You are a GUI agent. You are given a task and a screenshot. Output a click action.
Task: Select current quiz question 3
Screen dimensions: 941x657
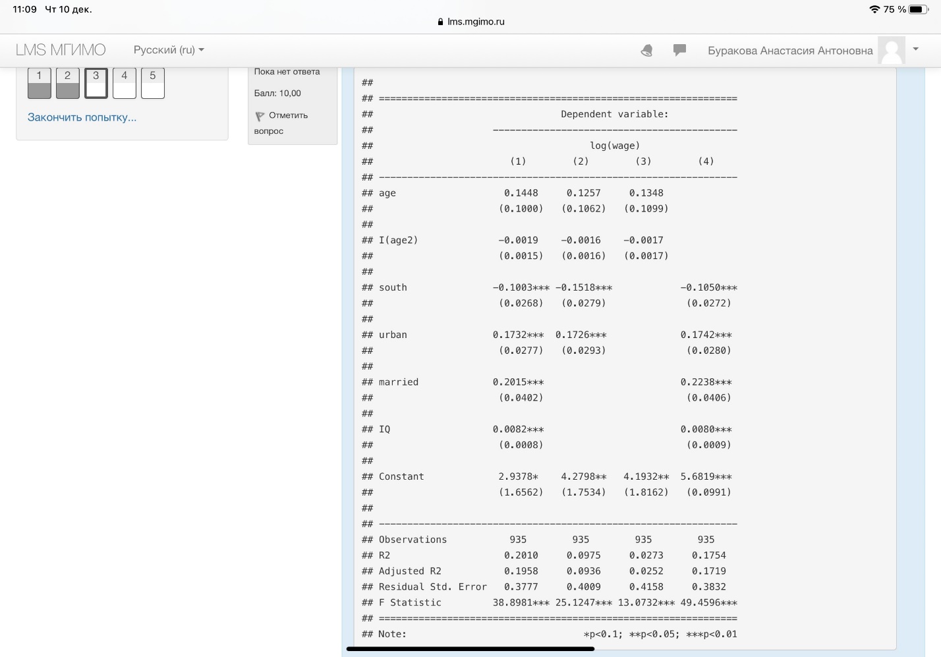coord(96,83)
